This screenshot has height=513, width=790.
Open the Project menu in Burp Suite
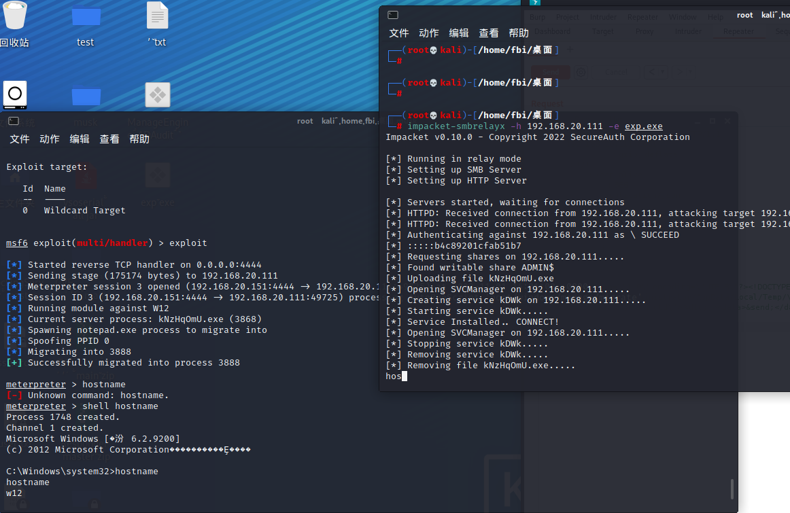pos(567,17)
